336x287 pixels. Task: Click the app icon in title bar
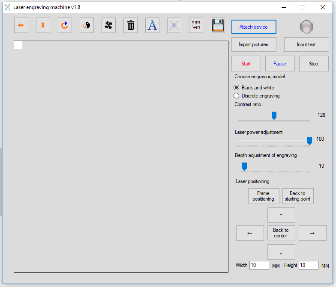(x=8, y=7)
